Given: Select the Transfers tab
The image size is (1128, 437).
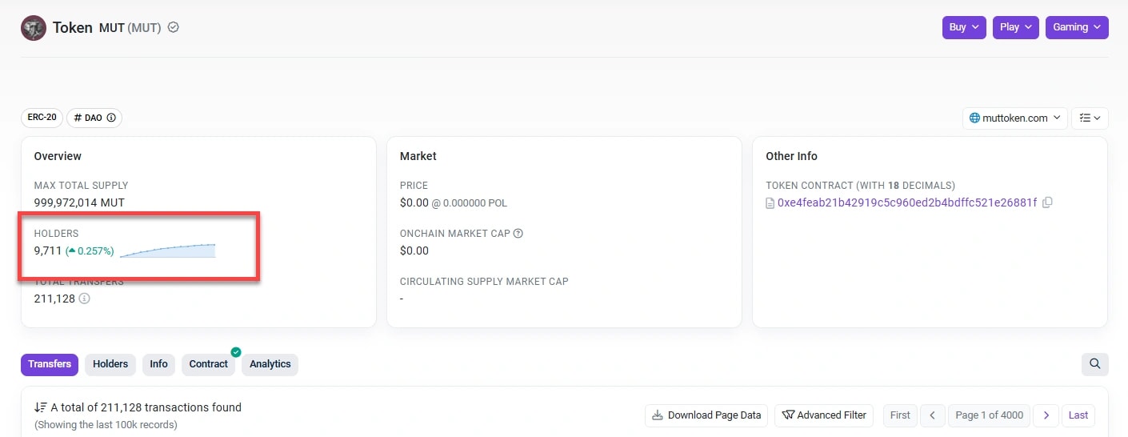Looking at the screenshot, I should (50, 364).
